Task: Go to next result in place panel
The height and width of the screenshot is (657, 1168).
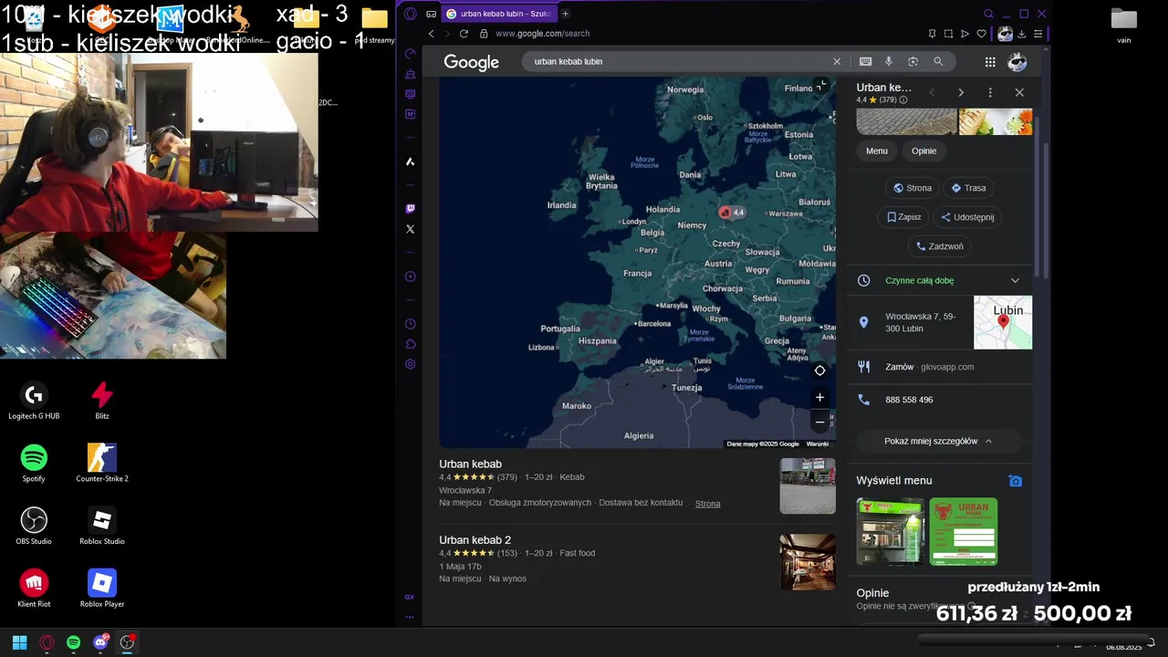Action: click(x=961, y=92)
